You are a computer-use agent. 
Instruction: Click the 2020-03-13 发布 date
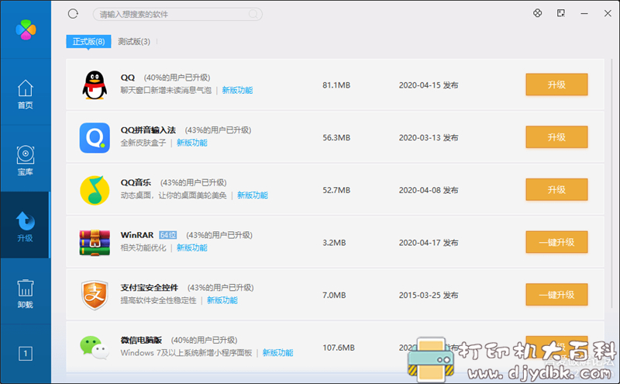(429, 138)
